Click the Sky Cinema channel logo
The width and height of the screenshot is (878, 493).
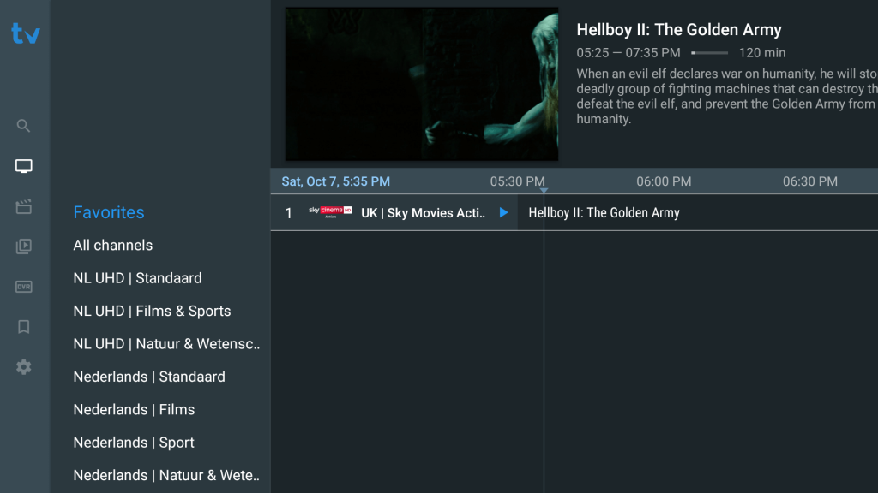click(330, 212)
